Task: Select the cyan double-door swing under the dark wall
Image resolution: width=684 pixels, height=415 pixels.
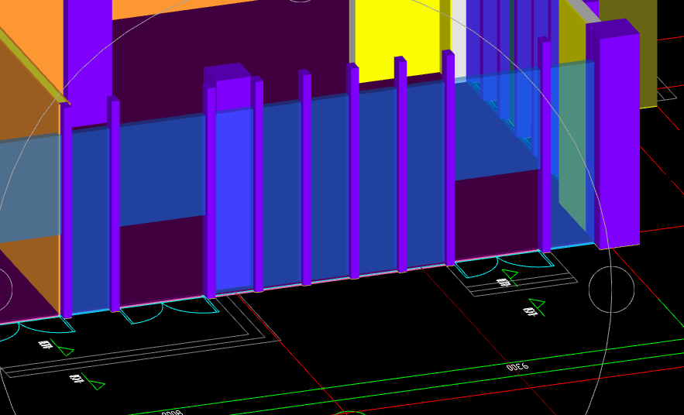Action: tap(170, 309)
